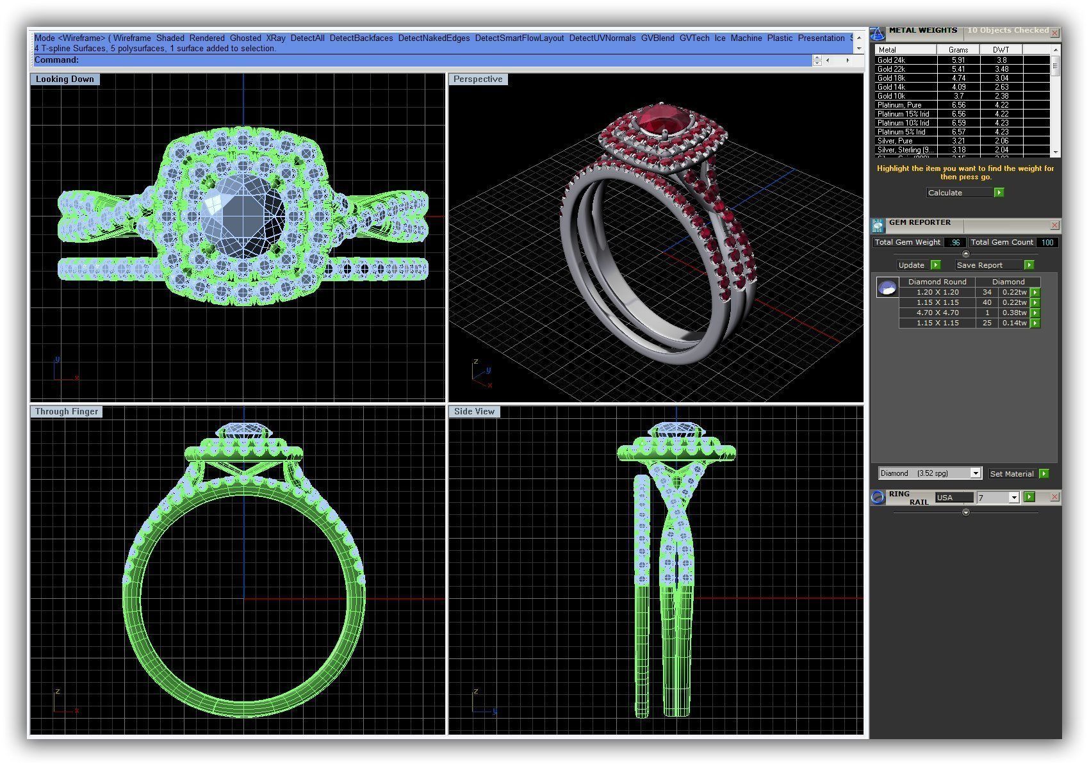The height and width of the screenshot is (766, 1089).
Task: Close the Gem Reporter panel
Action: (x=1055, y=225)
